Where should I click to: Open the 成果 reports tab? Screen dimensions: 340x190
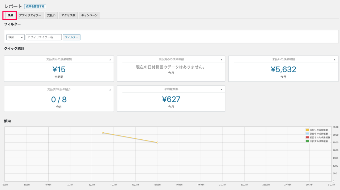pyautogui.click(x=10, y=15)
